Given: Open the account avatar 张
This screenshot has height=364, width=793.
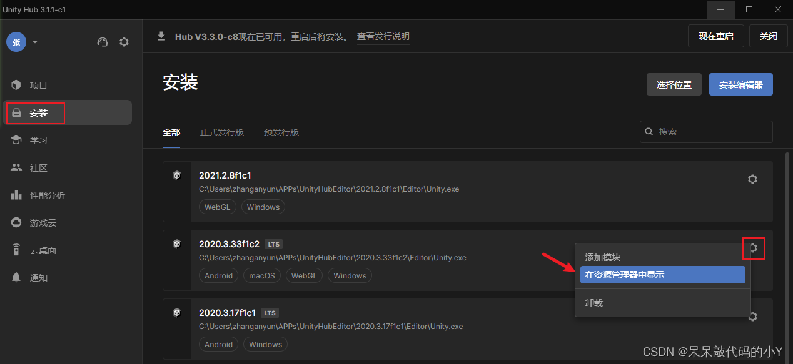Looking at the screenshot, I should click(16, 42).
